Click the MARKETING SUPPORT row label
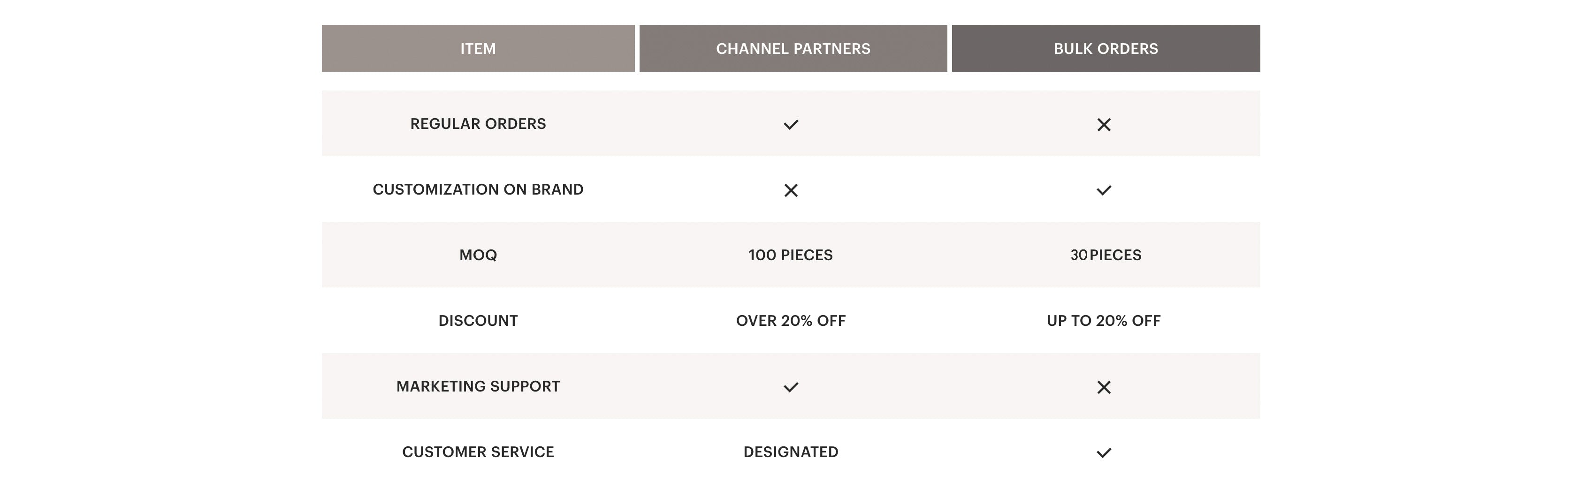1586x482 pixels. [478, 387]
